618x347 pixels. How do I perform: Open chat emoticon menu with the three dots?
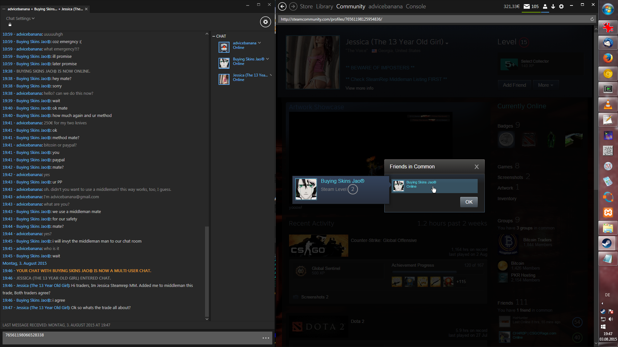point(266,338)
